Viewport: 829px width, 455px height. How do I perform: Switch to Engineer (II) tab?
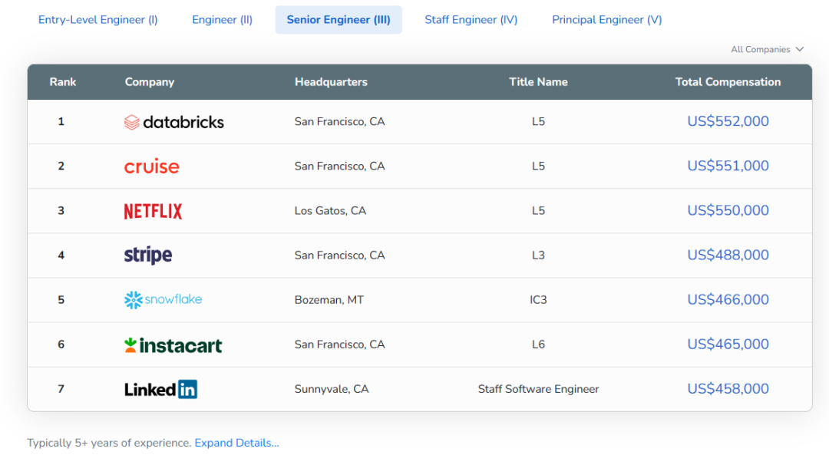222,20
